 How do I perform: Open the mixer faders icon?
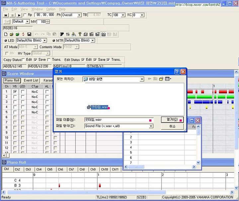[x=68, y=34]
